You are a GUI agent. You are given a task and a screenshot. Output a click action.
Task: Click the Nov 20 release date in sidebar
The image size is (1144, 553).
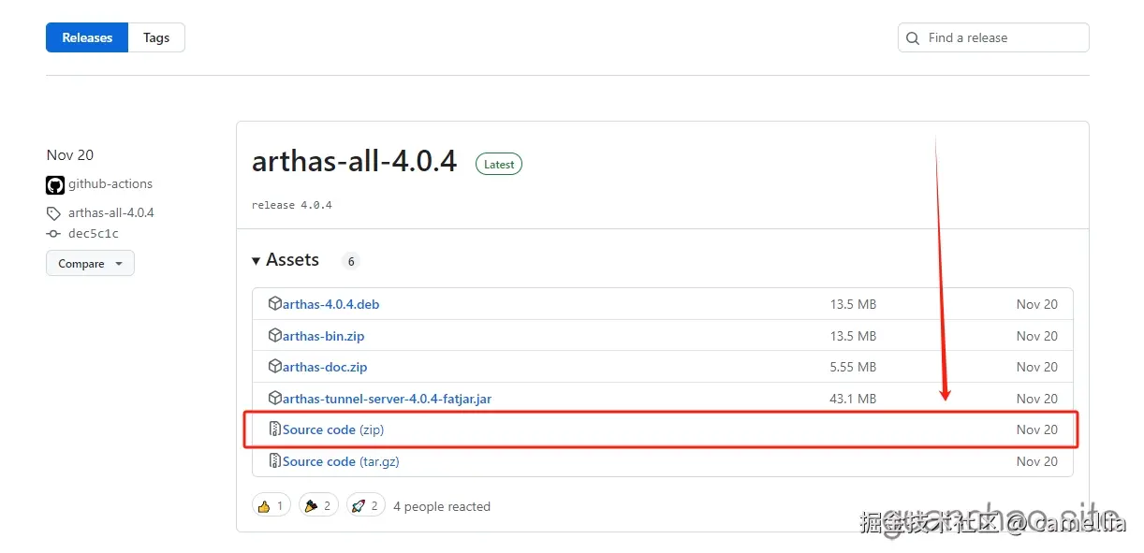click(70, 155)
